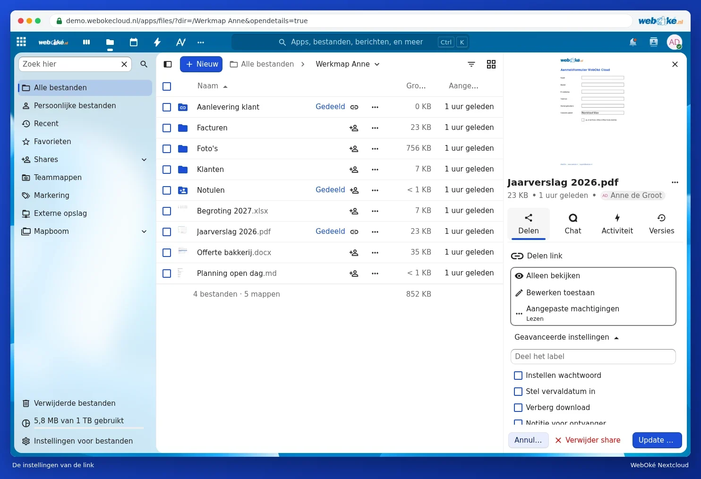Choose the Alleen bekijken permission option
Viewport: 701px width, 479px height.
pyautogui.click(x=593, y=276)
